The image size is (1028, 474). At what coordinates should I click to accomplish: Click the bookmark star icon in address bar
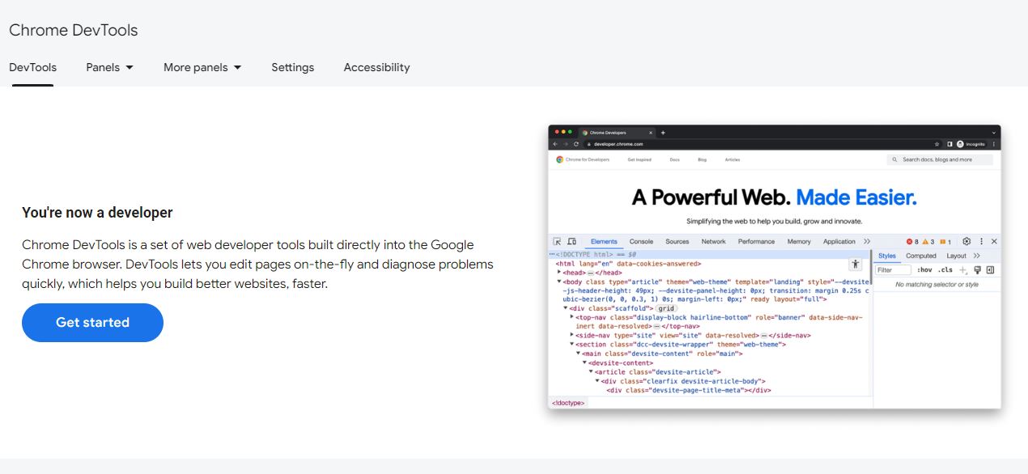click(x=937, y=144)
